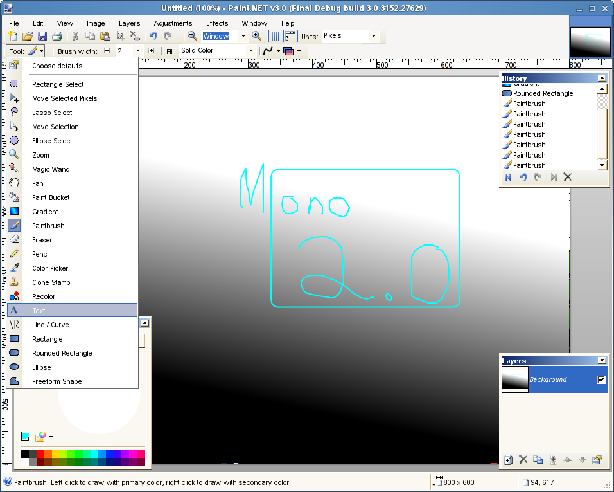
Task: Click the Crop to selection icon
Action: point(120,36)
